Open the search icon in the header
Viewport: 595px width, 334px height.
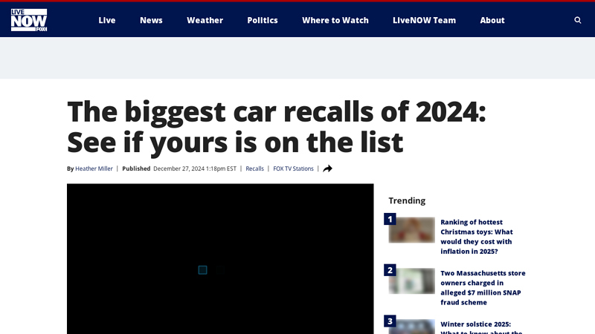[578, 20]
